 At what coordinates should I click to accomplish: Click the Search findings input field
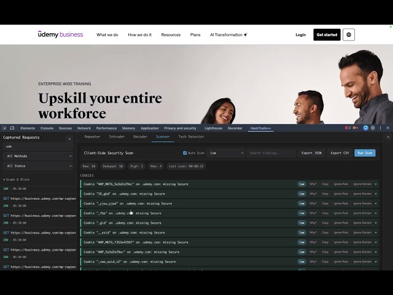(271, 153)
